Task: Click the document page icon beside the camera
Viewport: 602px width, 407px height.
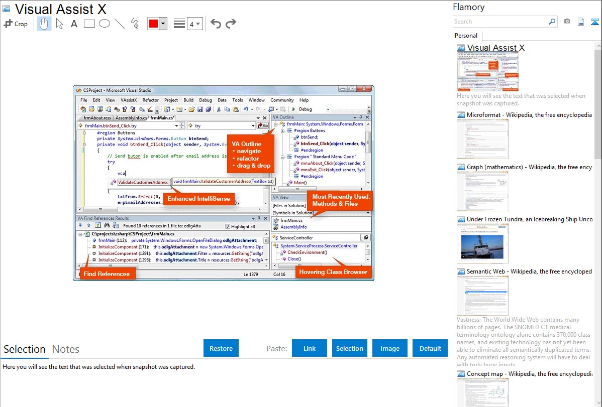Action: click(x=581, y=22)
